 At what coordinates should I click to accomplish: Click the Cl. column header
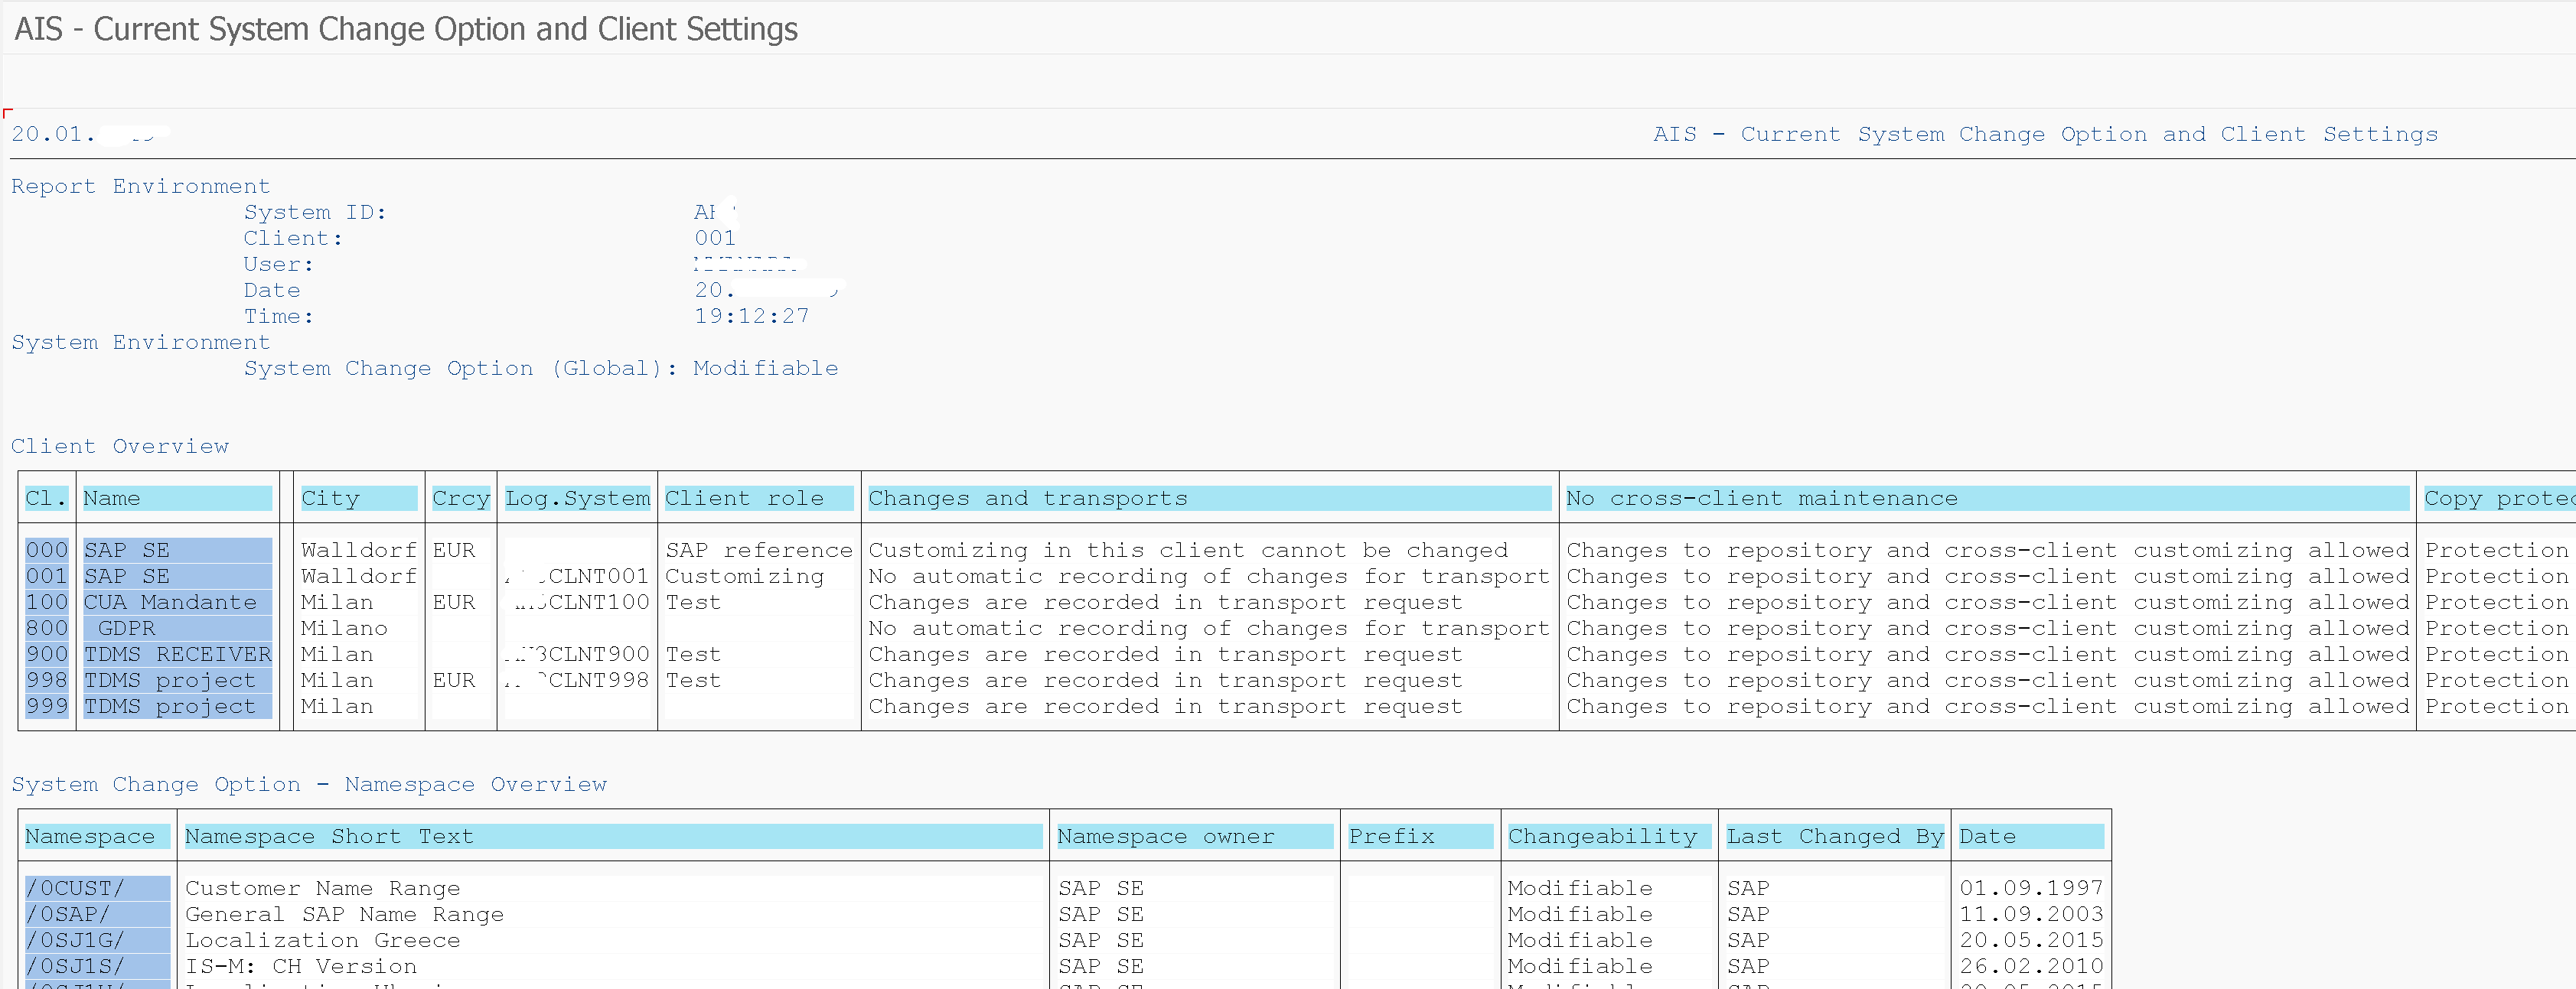tap(47, 499)
